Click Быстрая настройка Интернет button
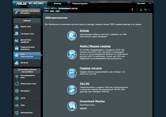Screen dimensions: 166x117 coord(27,12)
